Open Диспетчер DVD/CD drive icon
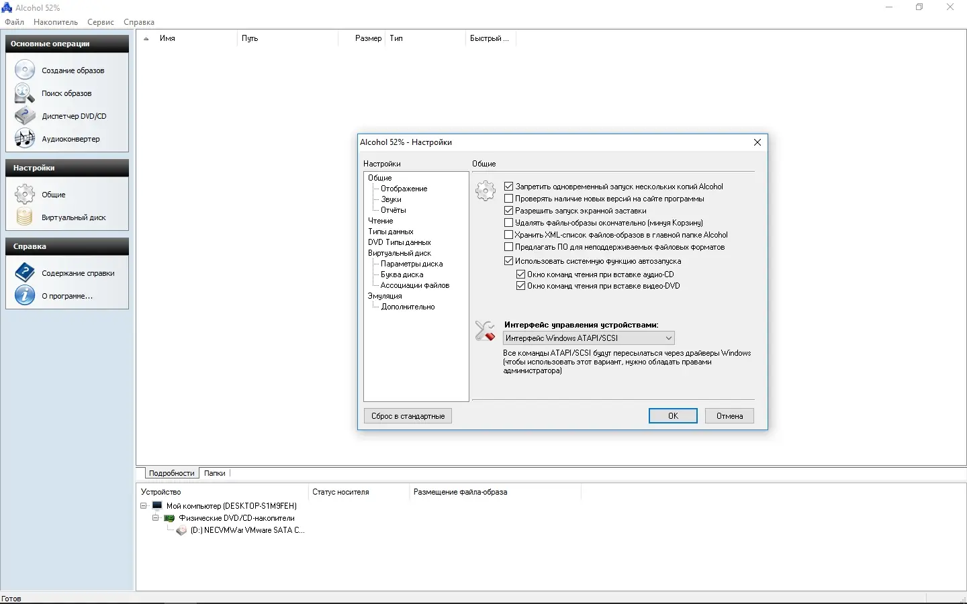 click(25, 116)
